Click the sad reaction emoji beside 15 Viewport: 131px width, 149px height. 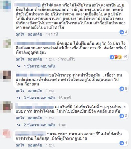tap(120, 57)
